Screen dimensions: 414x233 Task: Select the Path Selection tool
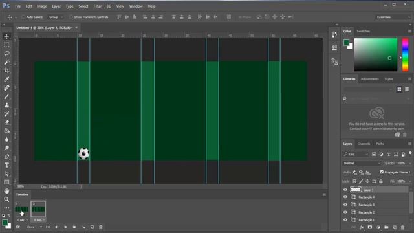coord(6,174)
